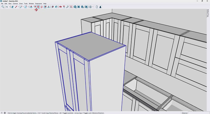Select the Pan hand tool
210x114 pixels.
coord(64,7)
